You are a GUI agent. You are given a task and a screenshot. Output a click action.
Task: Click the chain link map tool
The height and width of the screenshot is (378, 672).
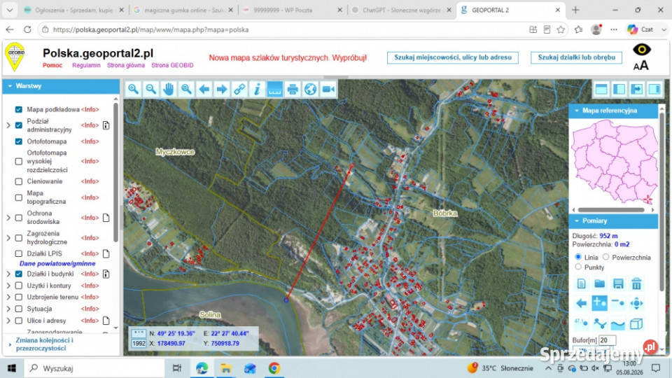coord(239,89)
